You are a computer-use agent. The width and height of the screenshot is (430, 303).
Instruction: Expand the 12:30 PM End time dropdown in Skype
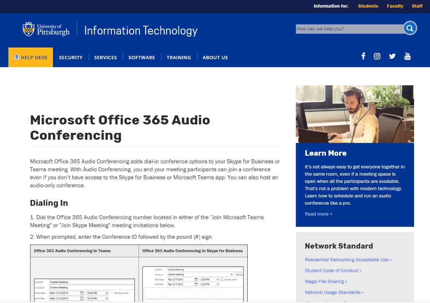(x=217, y=285)
